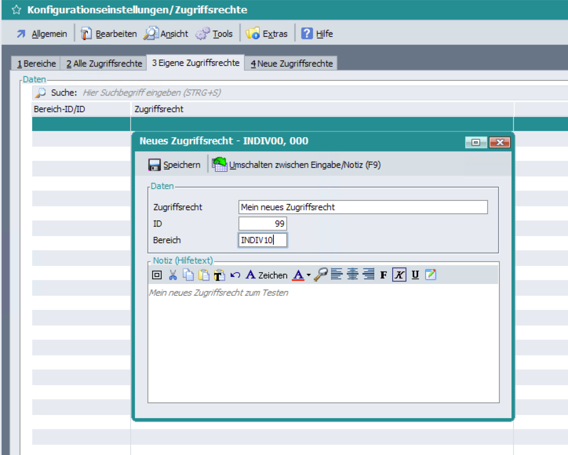The width and height of the screenshot is (568, 455).
Task: Center the note text
Action: 353,274
